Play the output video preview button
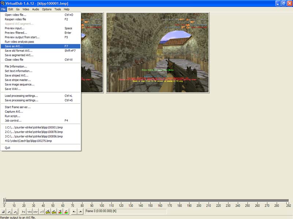This screenshot has height=219, width=293. (15, 212)
